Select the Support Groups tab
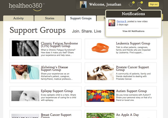This screenshot has height=118, width=168. [81, 18]
